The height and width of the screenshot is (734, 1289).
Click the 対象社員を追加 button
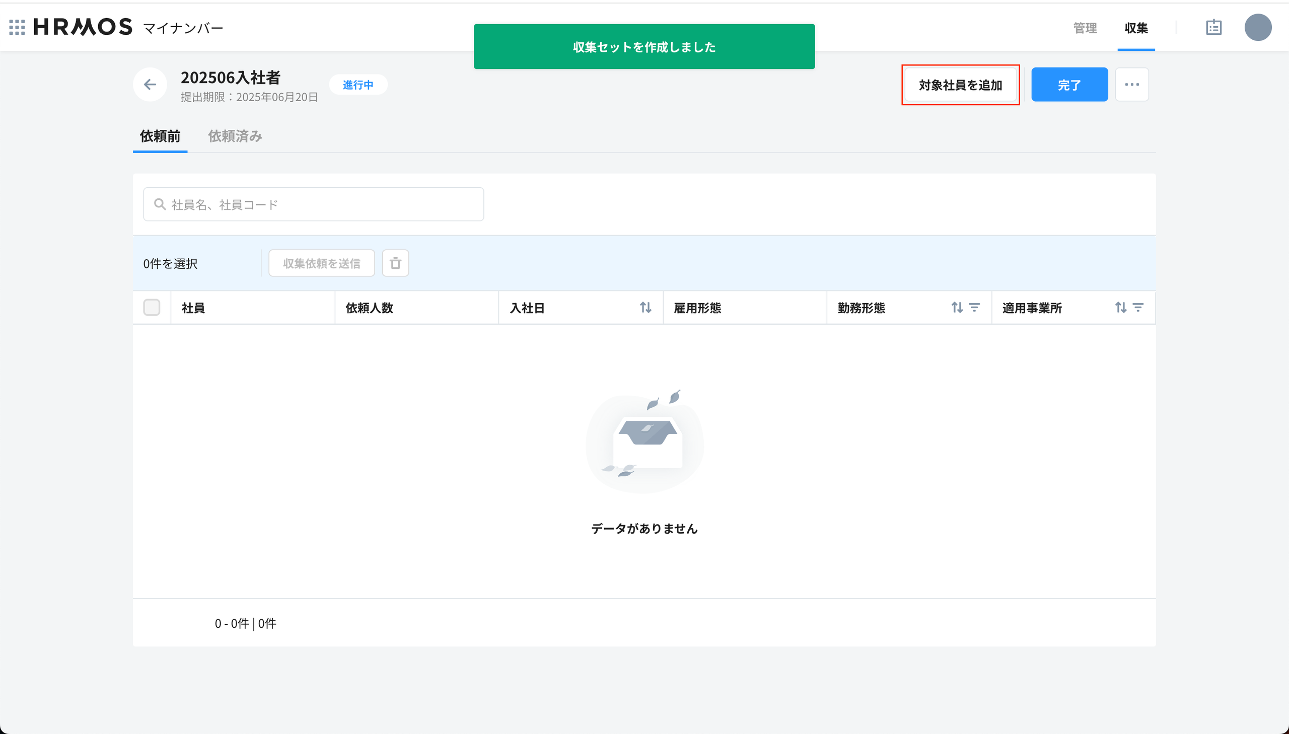(x=960, y=85)
